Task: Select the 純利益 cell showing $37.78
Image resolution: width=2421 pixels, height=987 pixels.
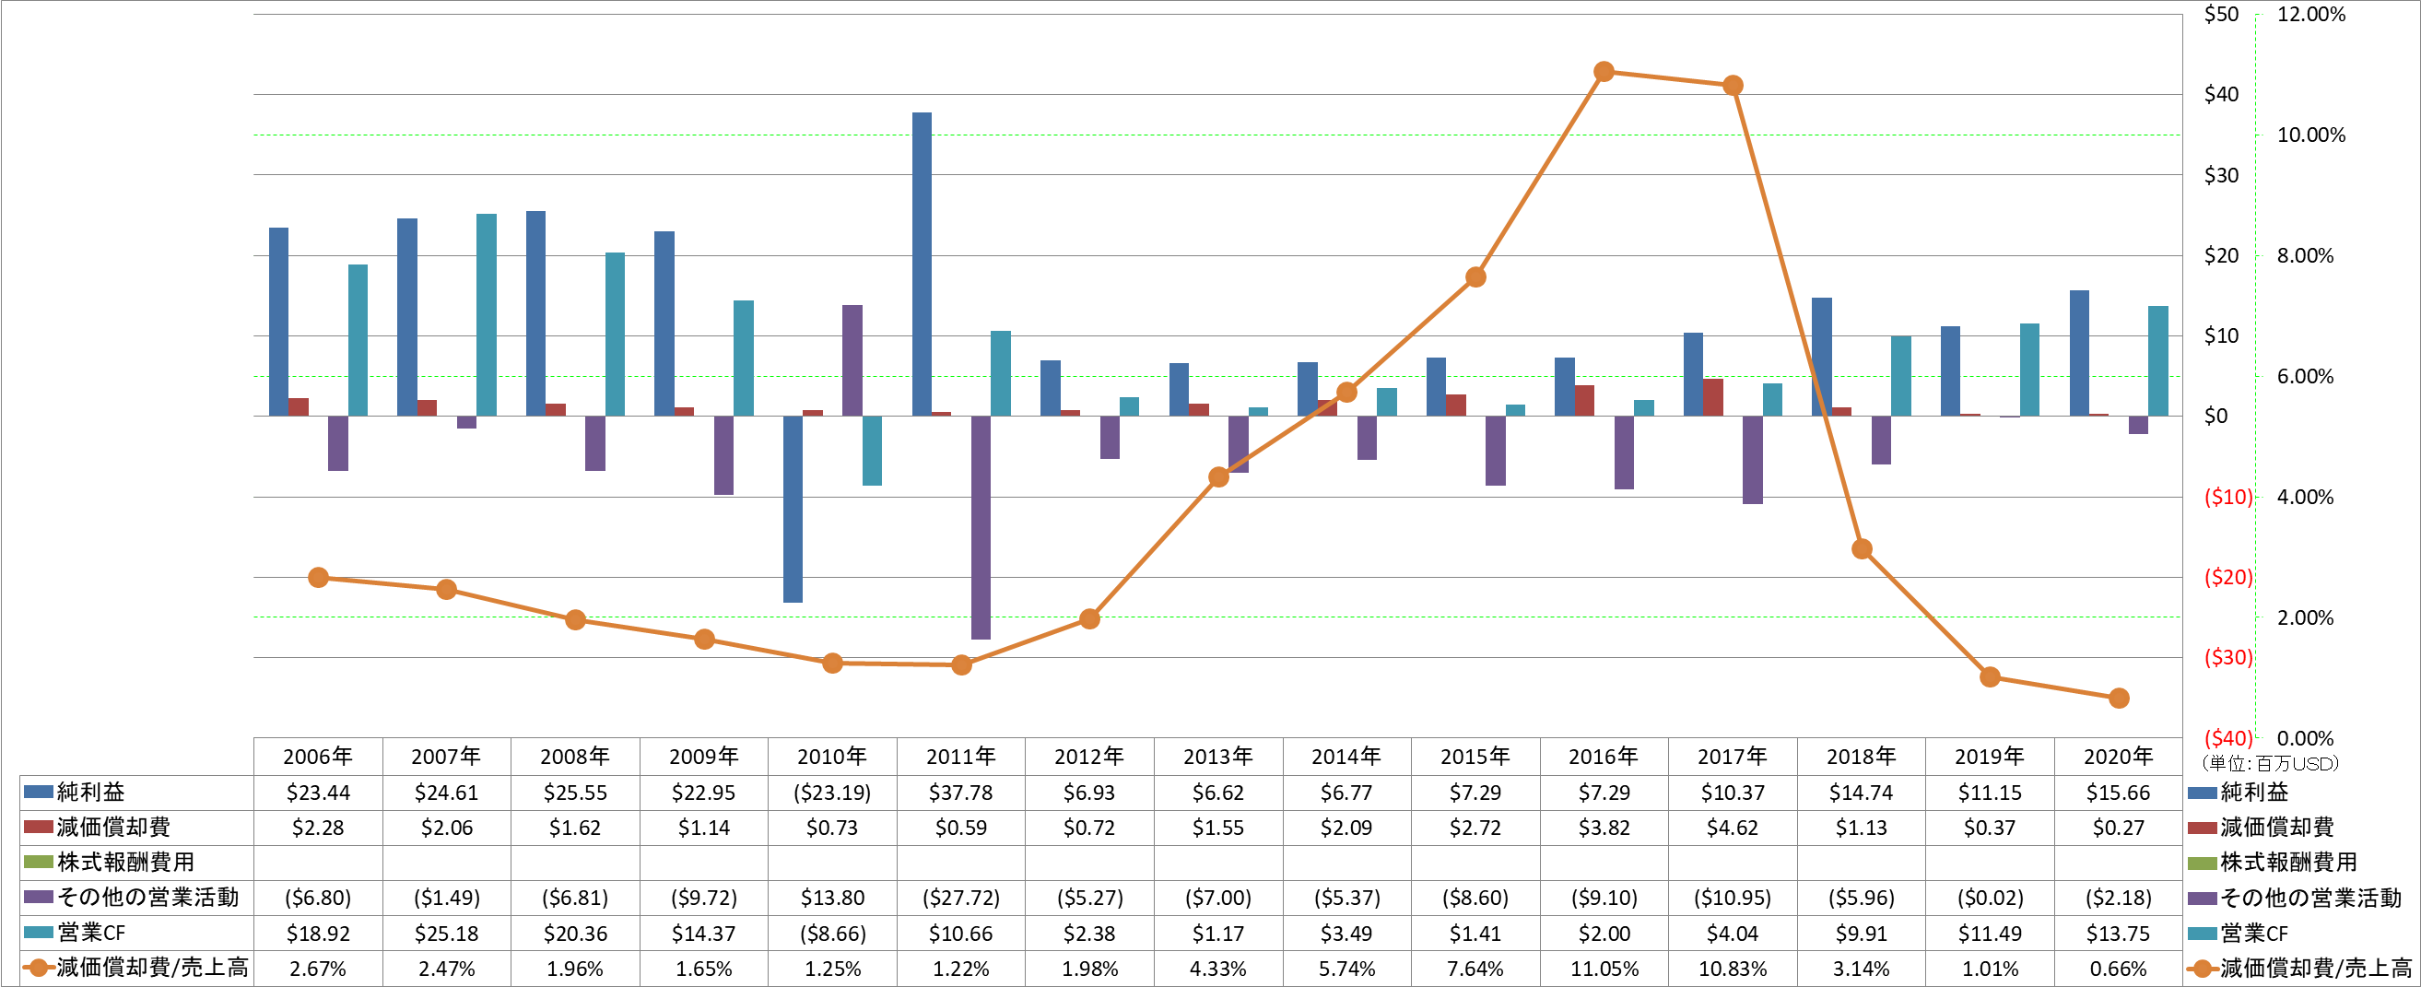Action: pyautogui.click(x=960, y=793)
